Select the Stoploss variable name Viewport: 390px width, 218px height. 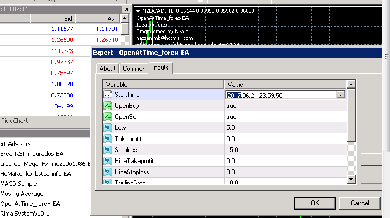(126, 150)
